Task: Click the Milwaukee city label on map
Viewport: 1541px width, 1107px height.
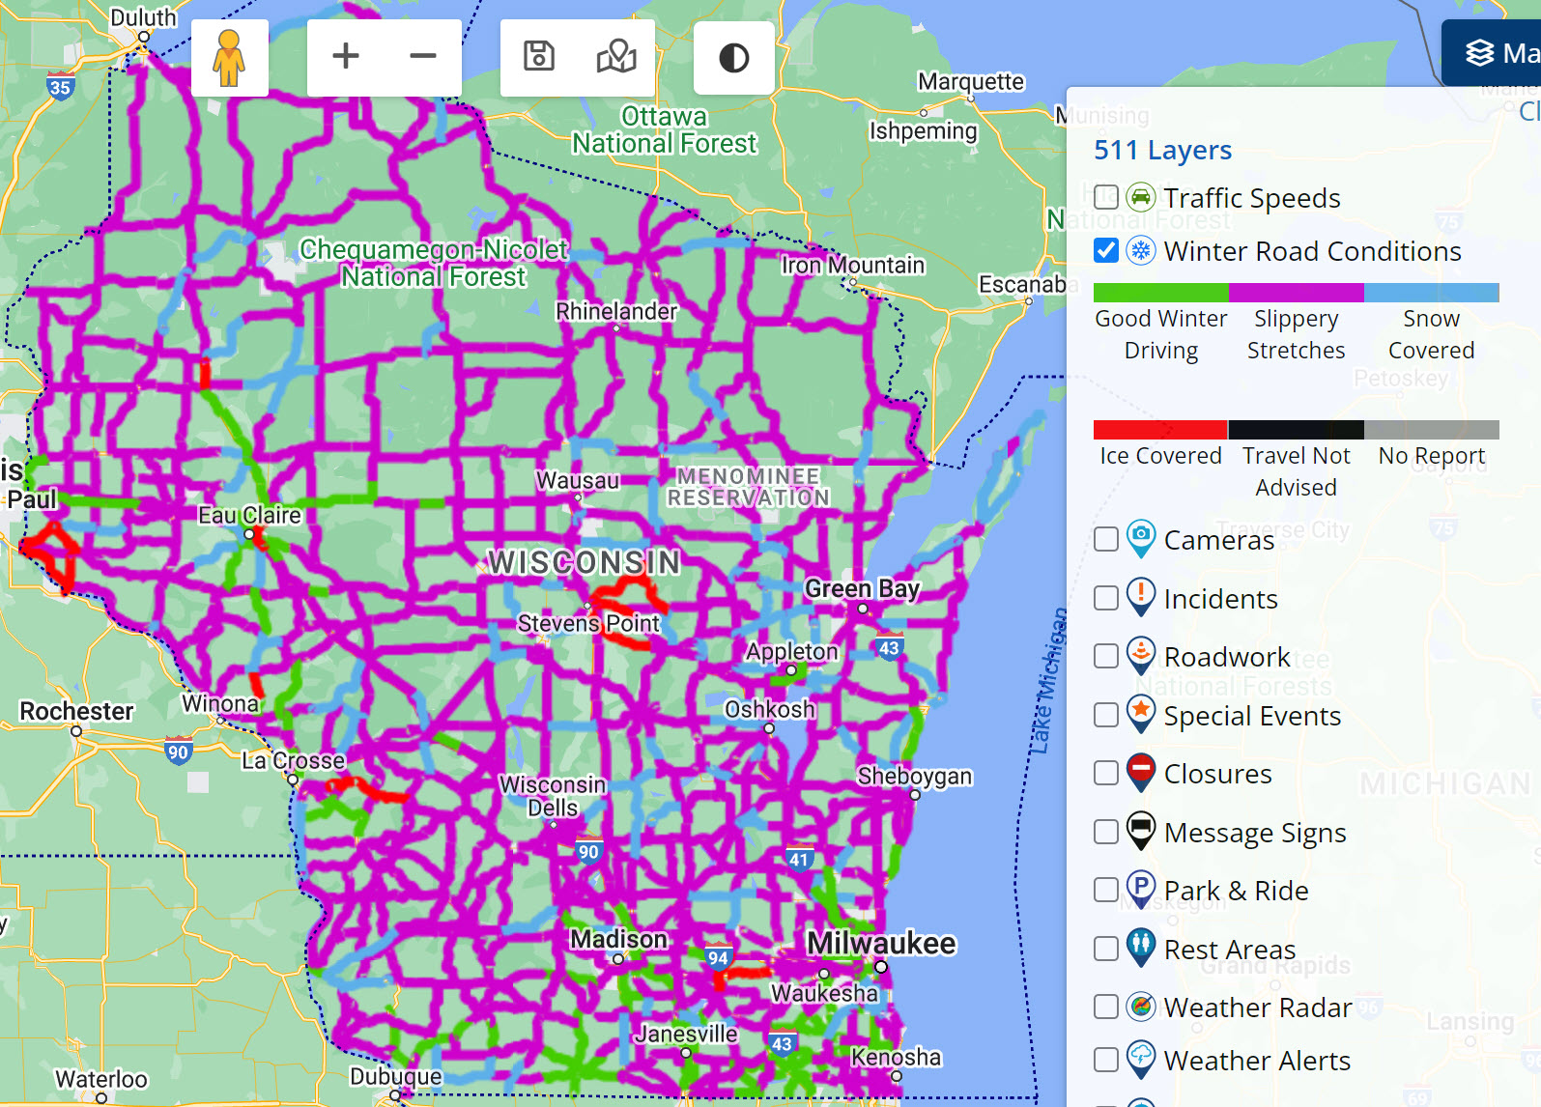Action: pos(881,943)
